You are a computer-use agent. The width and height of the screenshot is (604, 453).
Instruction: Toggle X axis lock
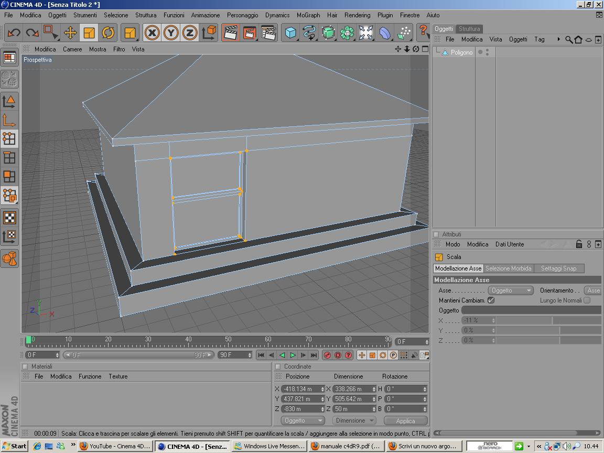coord(152,33)
